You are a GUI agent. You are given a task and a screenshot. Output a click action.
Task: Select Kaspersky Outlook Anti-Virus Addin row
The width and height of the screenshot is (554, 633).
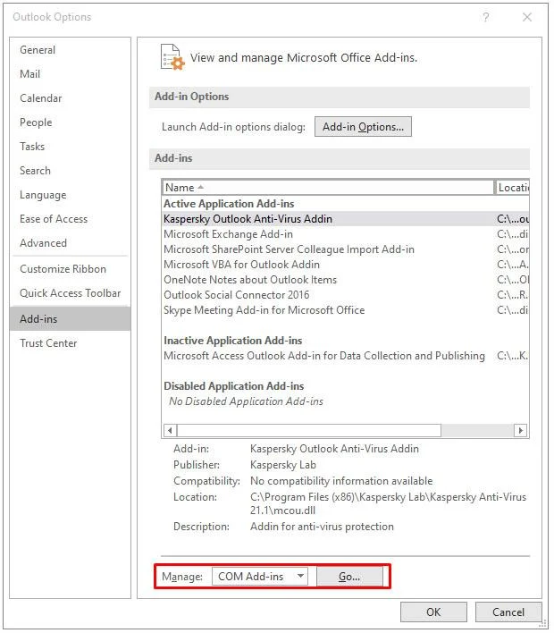[346, 219]
